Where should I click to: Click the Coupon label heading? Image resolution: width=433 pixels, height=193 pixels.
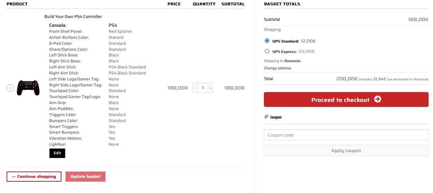pyautogui.click(x=275, y=117)
